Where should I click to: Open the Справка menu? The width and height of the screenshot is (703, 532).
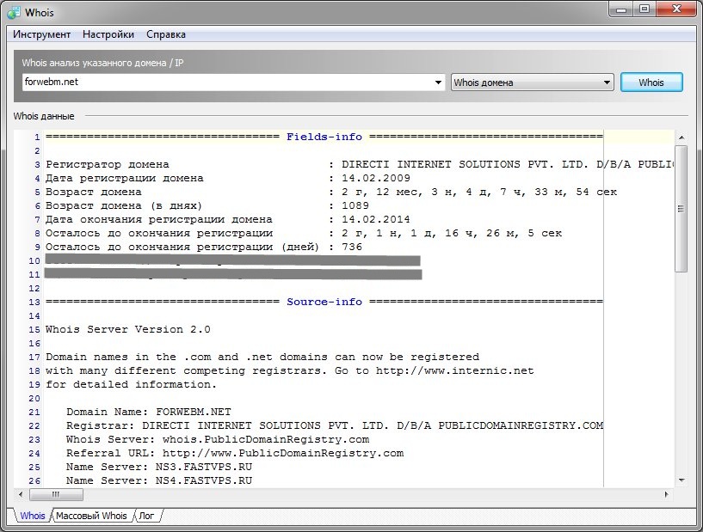(x=166, y=34)
